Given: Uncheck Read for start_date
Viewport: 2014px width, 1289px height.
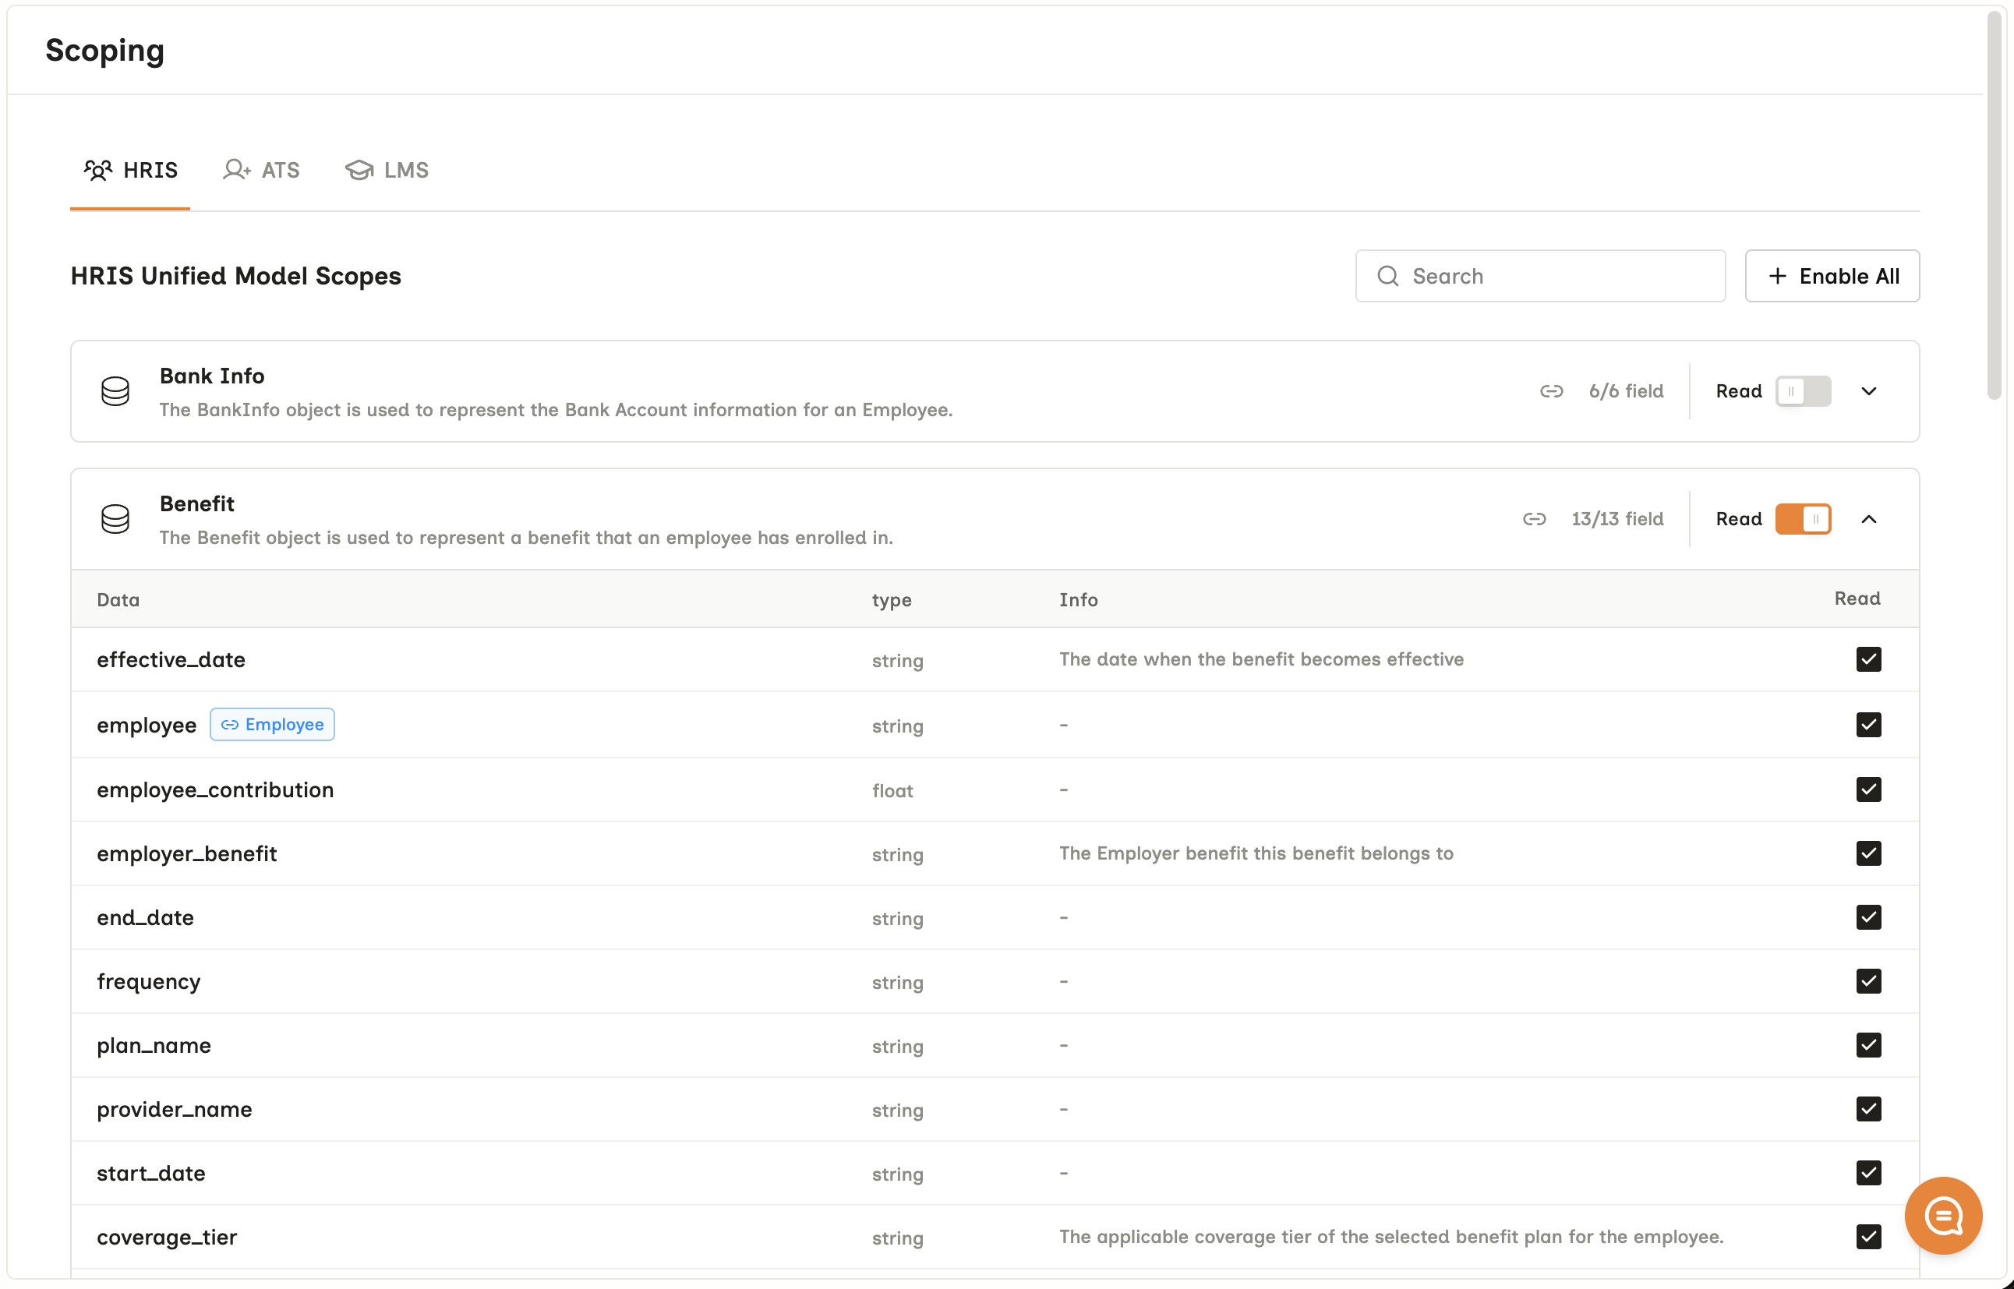Looking at the screenshot, I should click(x=1868, y=1173).
